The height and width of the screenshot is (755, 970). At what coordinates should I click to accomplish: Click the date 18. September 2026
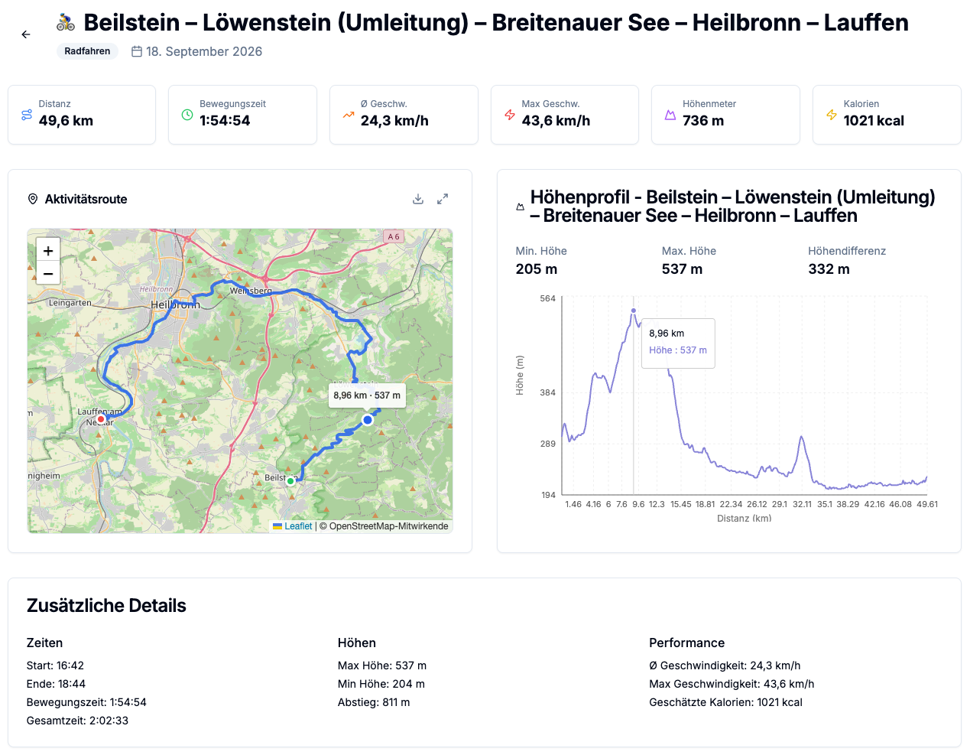tap(204, 51)
